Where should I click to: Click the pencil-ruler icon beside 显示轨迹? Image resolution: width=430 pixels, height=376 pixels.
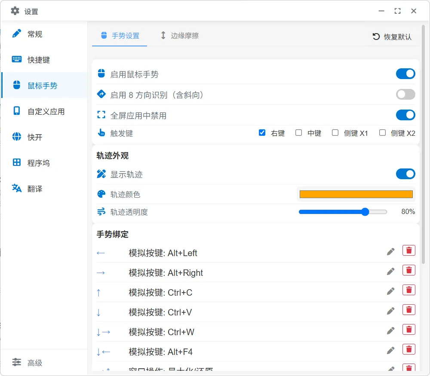coord(101,174)
